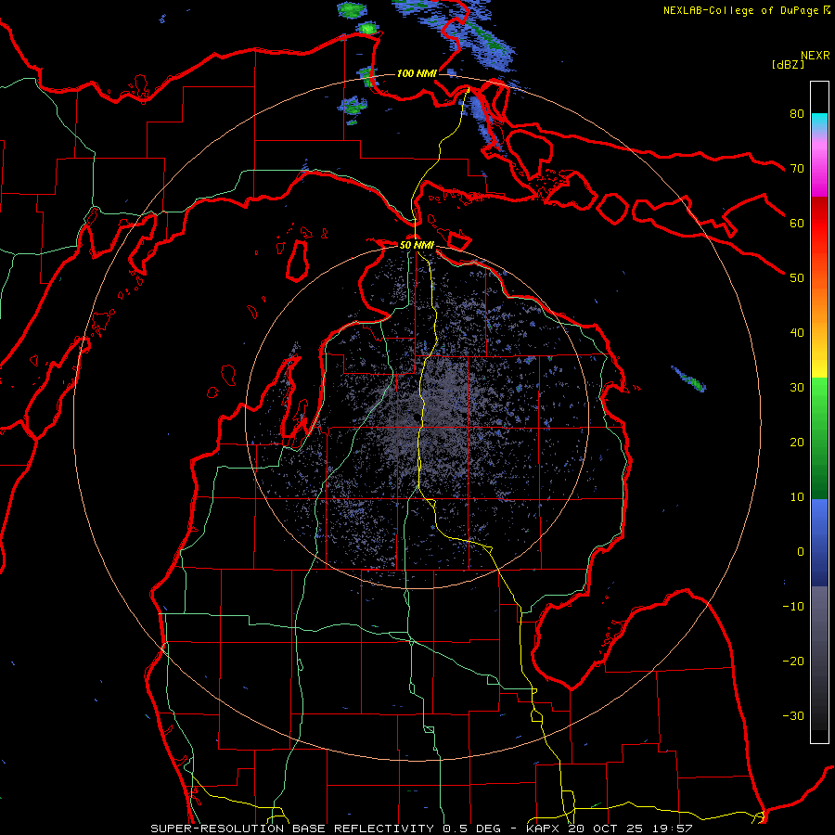Image resolution: width=835 pixels, height=835 pixels.
Task: Click the [dBZ] unit label
Action: [x=788, y=64]
